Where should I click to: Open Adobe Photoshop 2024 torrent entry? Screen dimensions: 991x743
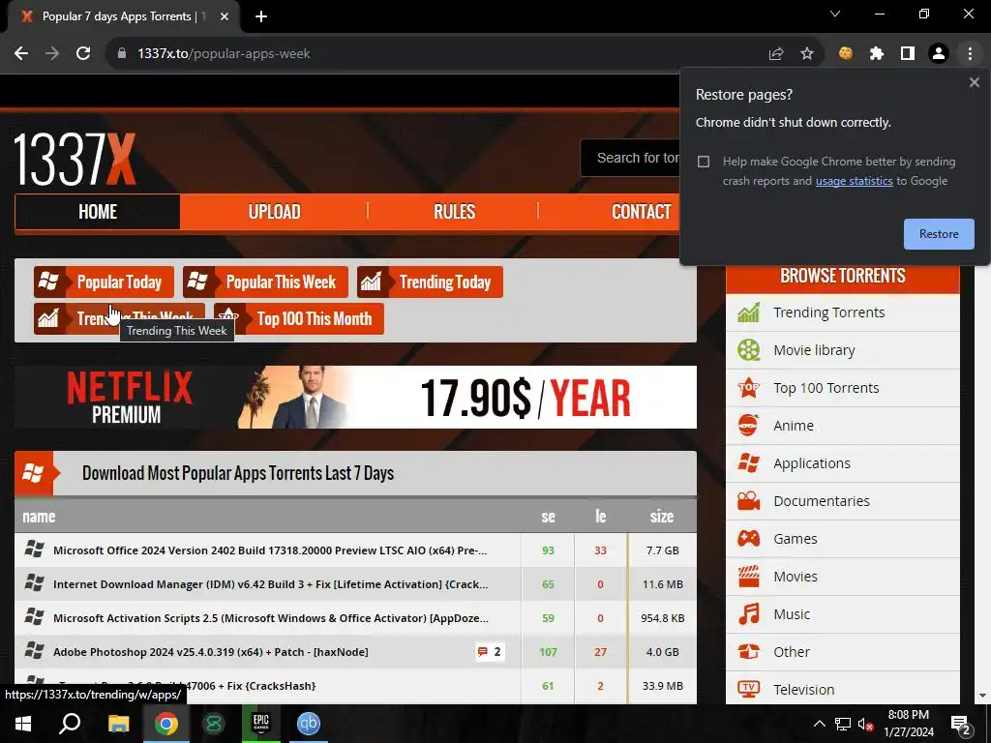pos(210,652)
